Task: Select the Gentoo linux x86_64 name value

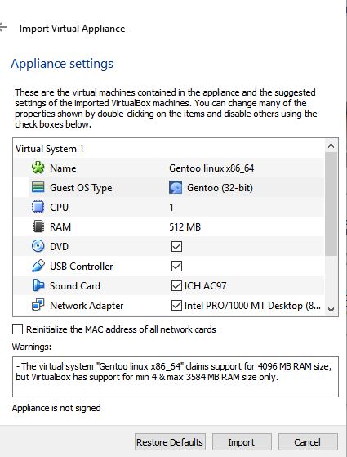Action: tap(211, 168)
